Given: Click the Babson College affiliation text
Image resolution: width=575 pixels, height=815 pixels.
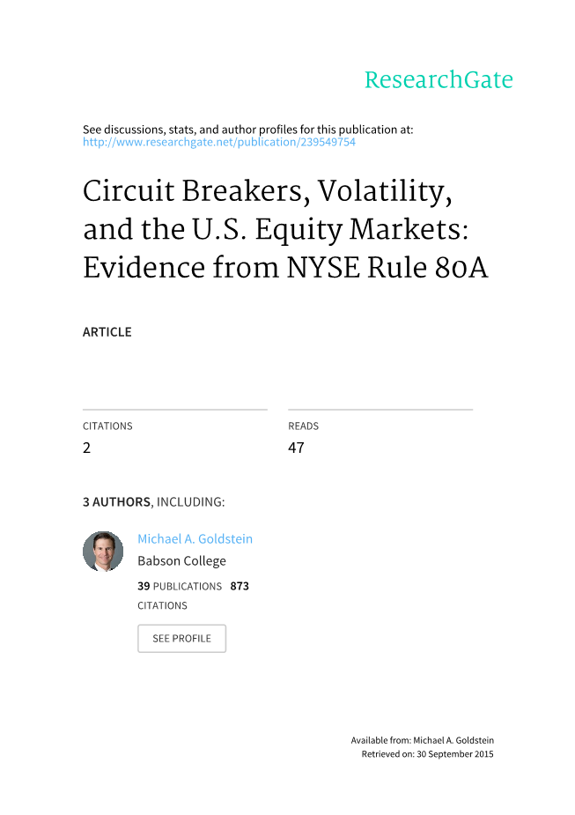Looking at the screenshot, I should 181,561.
